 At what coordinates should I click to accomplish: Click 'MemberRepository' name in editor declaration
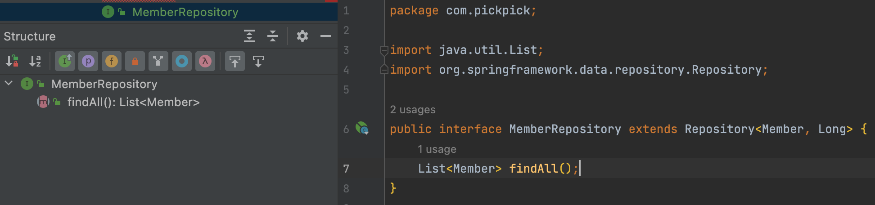click(x=565, y=129)
